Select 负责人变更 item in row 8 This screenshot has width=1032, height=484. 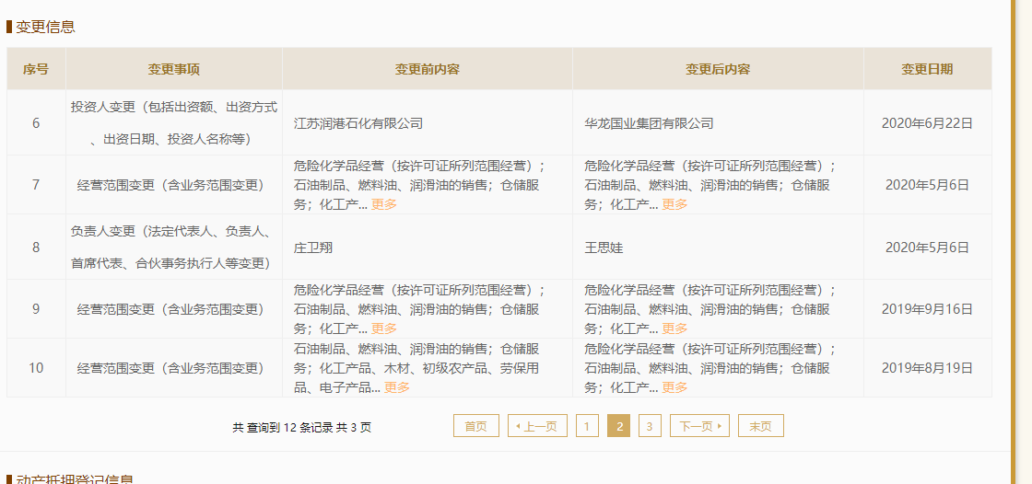point(174,248)
